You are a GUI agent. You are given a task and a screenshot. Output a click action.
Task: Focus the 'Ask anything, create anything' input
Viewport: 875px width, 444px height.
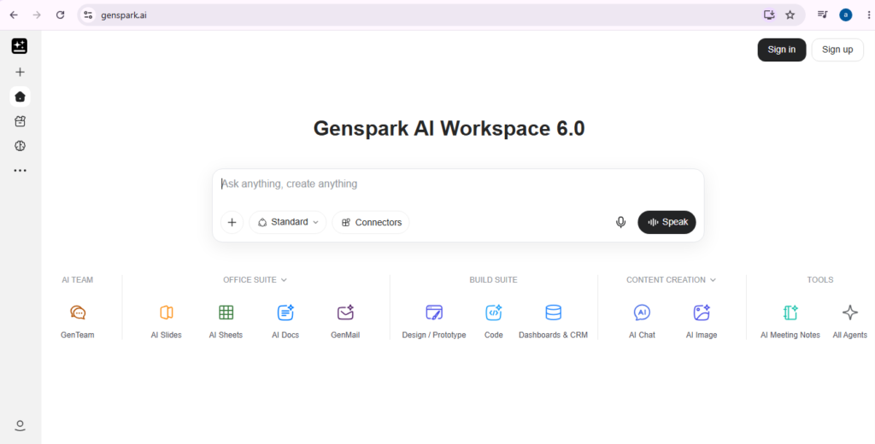458,184
